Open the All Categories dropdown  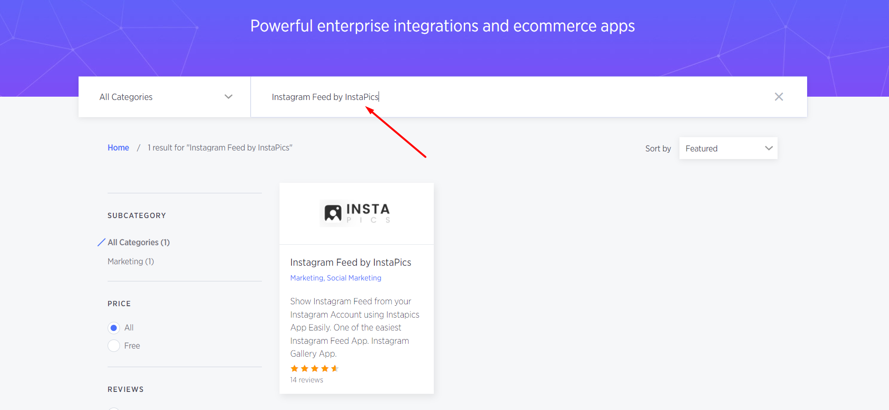pos(165,97)
